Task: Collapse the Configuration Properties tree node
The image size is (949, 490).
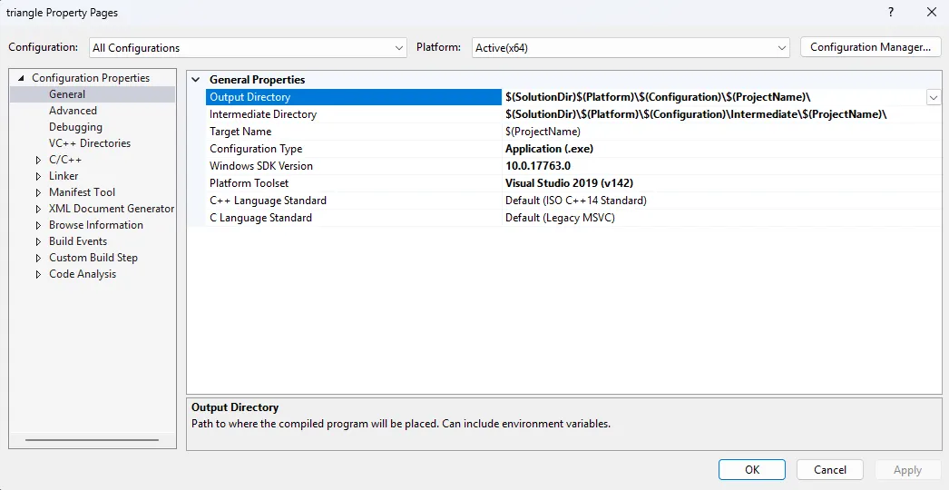Action: 22,78
